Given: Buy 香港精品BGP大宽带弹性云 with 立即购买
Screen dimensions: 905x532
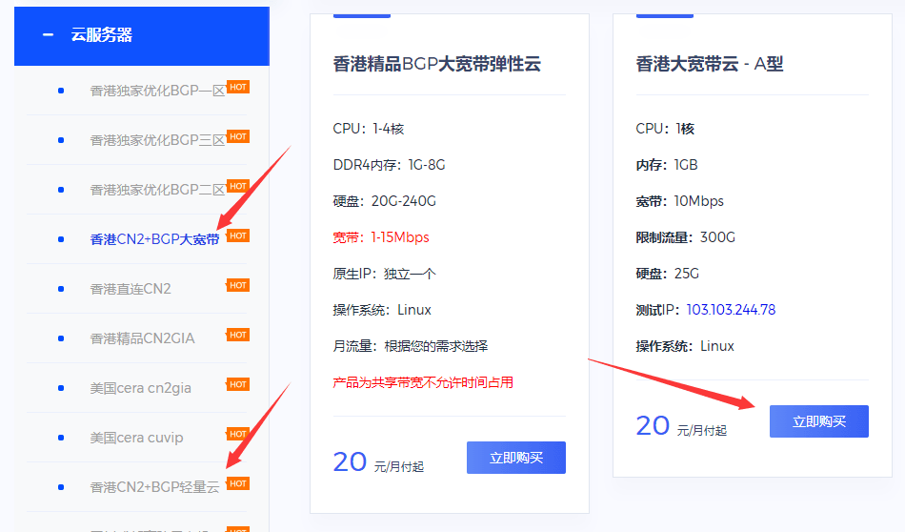Looking at the screenshot, I should [516, 458].
